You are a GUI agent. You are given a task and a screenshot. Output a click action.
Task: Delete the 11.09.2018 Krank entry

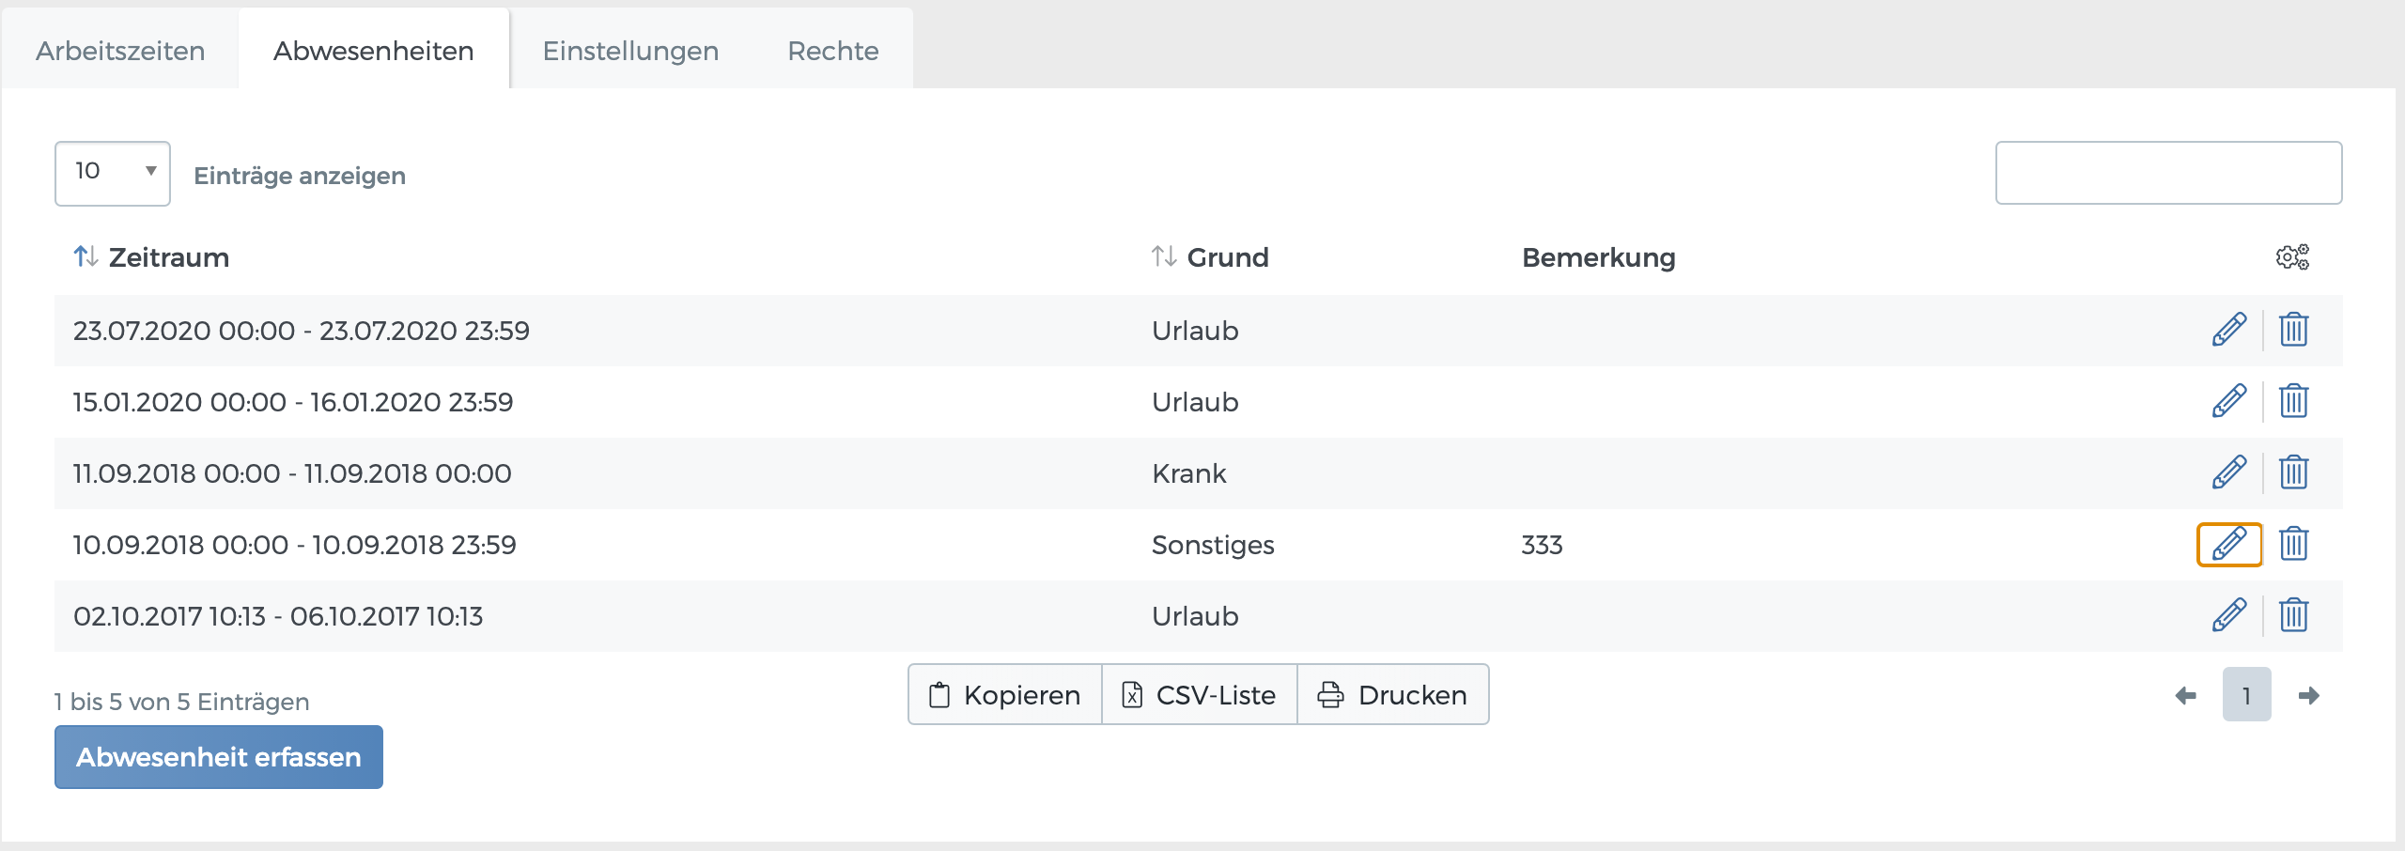click(2293, 472)
